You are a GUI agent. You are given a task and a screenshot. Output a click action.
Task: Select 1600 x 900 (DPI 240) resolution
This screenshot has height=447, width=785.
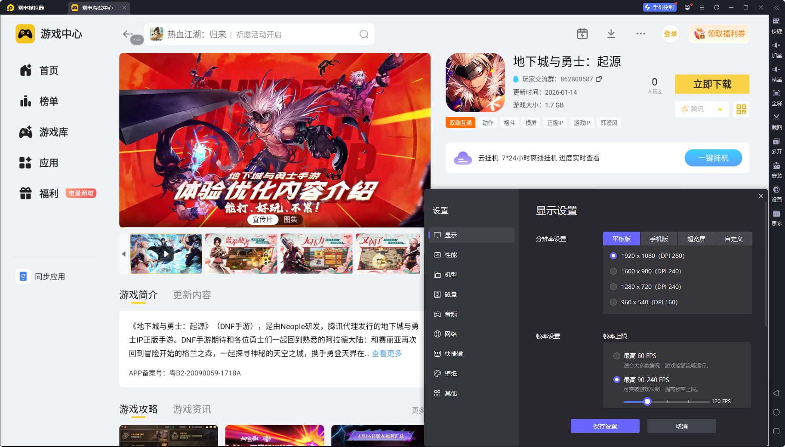(x=613, y=271)
